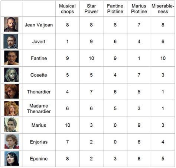
Task: Click the Marius row portrait image
Action: click(x=12, y=125)
